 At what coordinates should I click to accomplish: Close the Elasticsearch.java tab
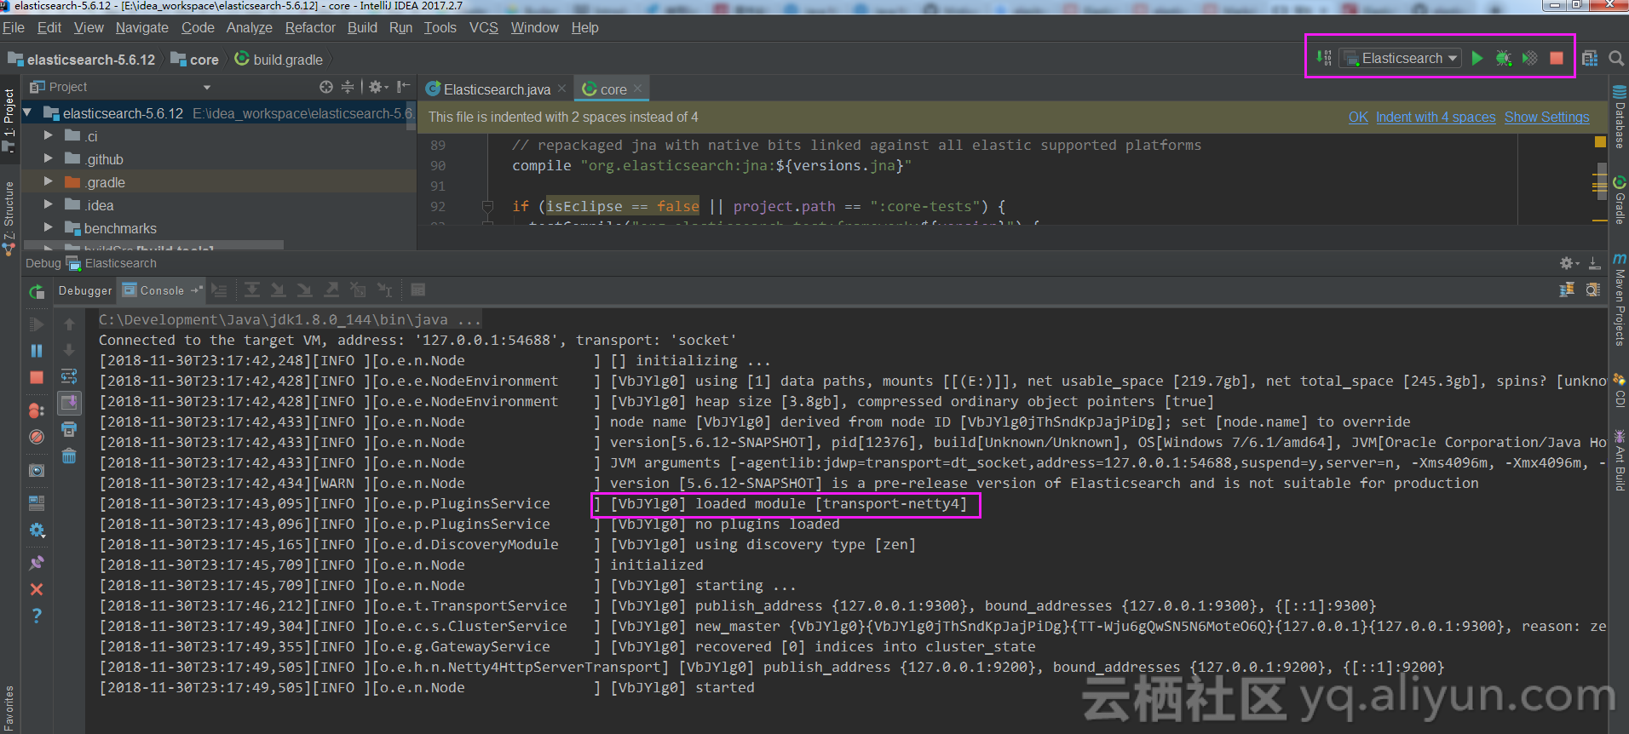[561, 89]
